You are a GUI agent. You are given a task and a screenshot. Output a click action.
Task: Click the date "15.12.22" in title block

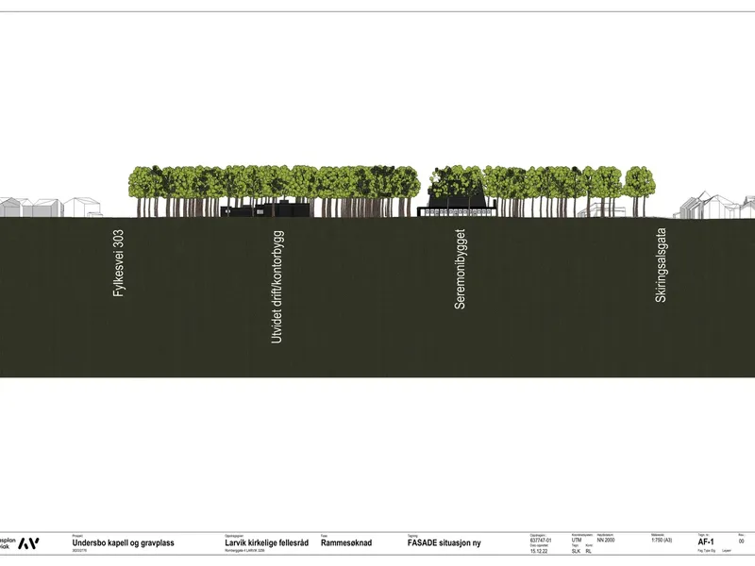click(539, 551)
